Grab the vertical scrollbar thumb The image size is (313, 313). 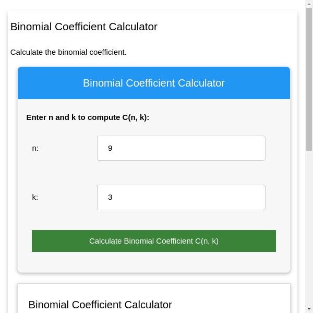(x=309, y=78)
